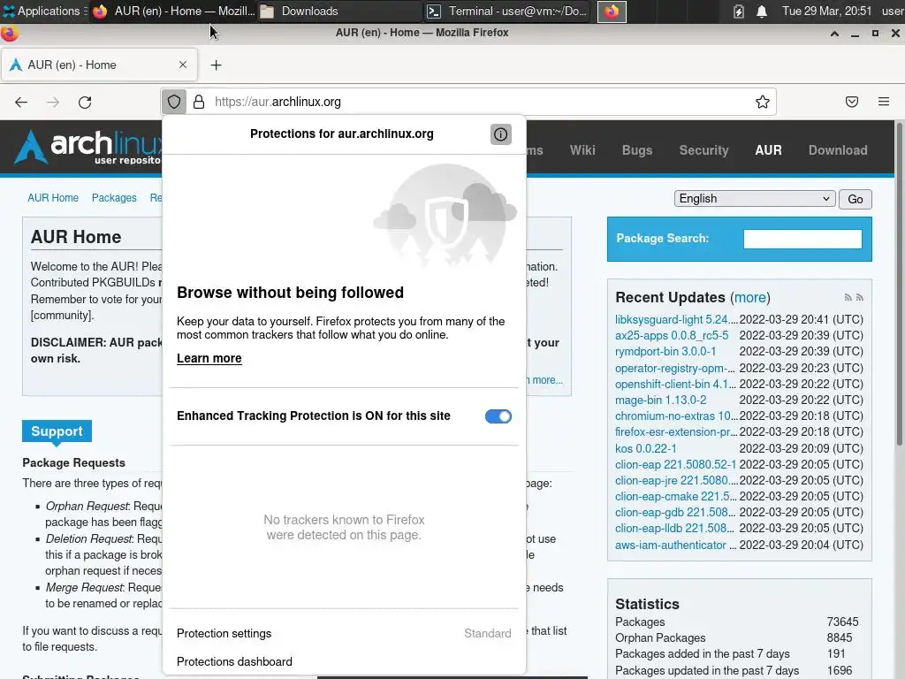Click the info icon in protections panel

[x=500, y=134]
